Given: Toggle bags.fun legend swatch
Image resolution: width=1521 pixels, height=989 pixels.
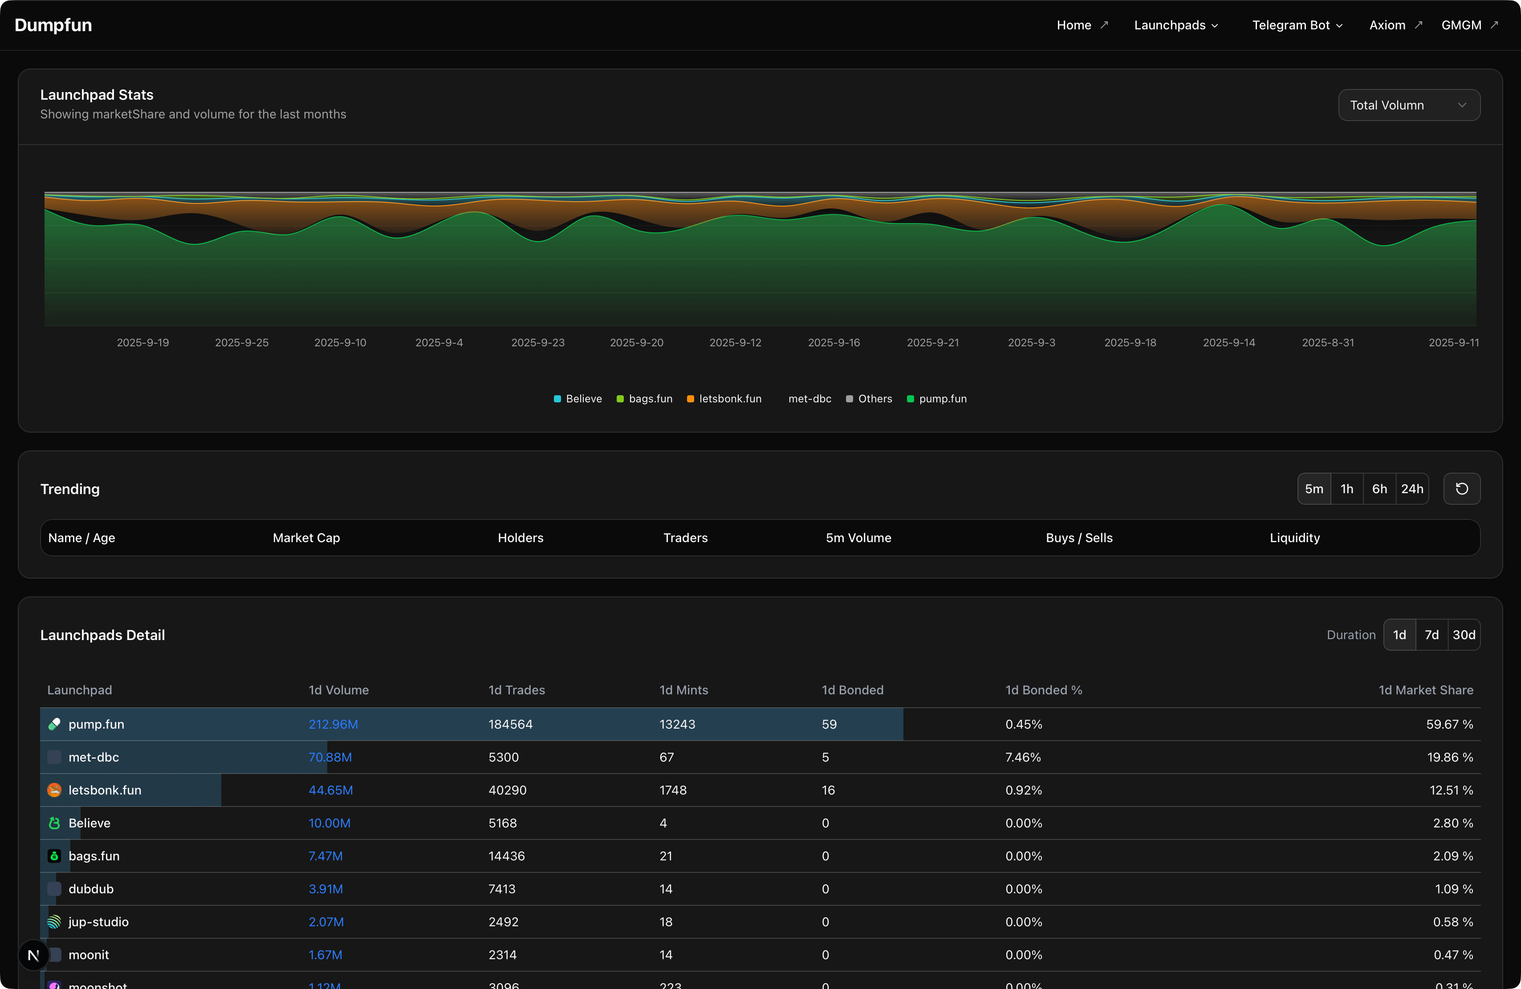Looking at the screenshot, I should pyautogui.click(x=620, y=399).
